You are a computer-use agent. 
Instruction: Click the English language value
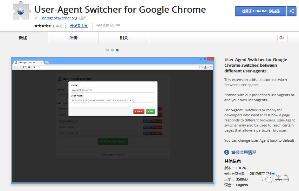pyautogui.click(x=242, y=185)
